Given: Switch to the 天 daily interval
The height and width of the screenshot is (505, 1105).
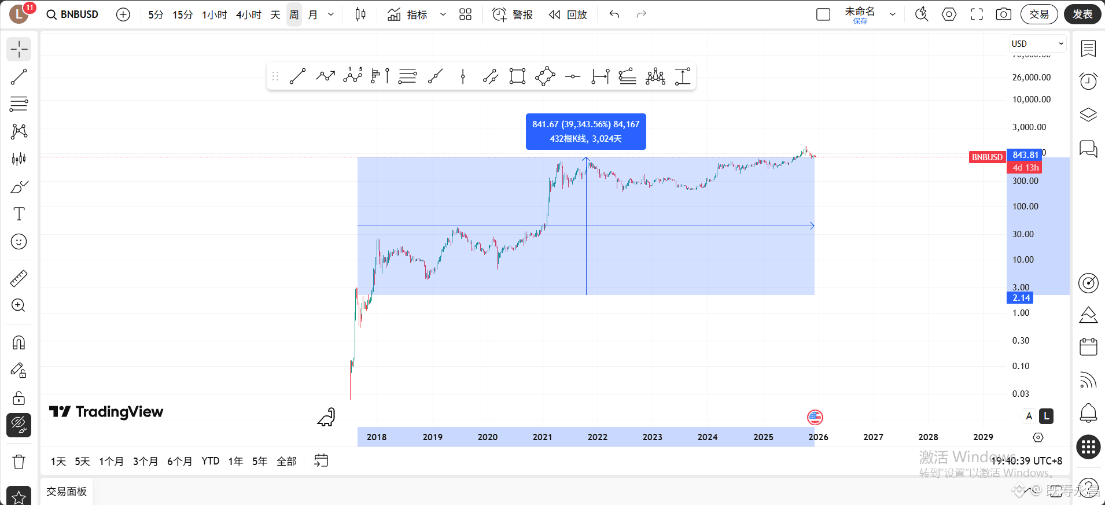Looking at the screenshot, I should 275,14.
